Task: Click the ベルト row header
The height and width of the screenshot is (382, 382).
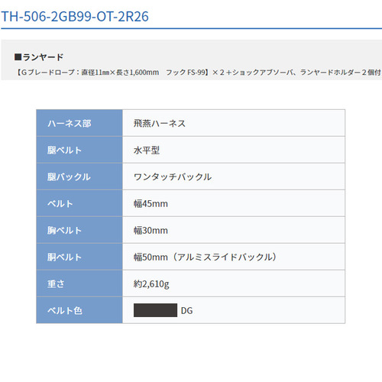Action: point(79,204)
